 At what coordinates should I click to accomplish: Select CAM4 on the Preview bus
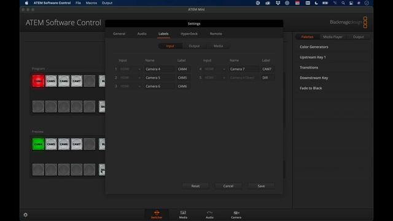38,144
